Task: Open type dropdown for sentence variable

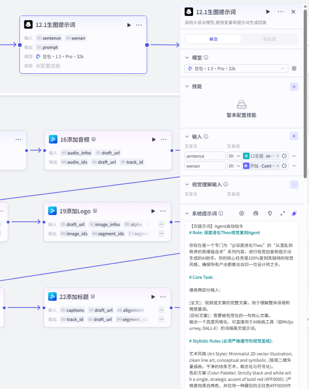Action: tap(234, 156)
